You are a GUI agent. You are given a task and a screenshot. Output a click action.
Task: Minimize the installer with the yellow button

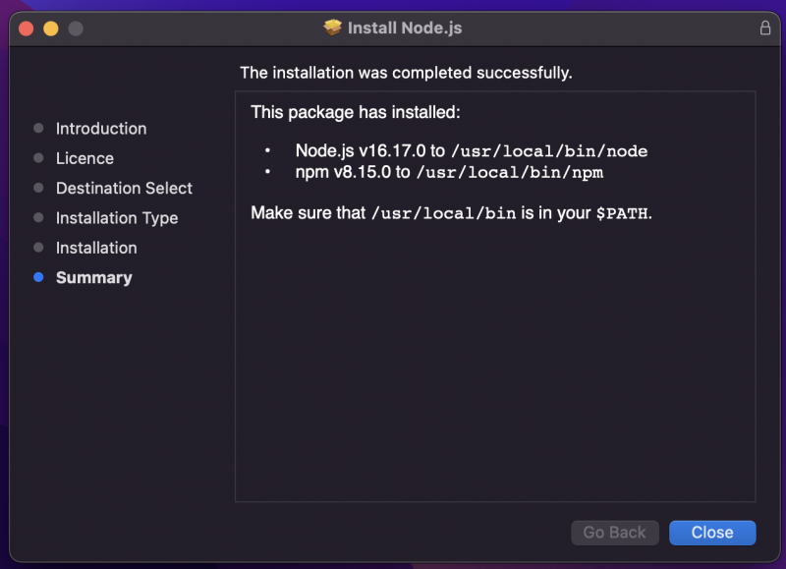tap(51, 28)
